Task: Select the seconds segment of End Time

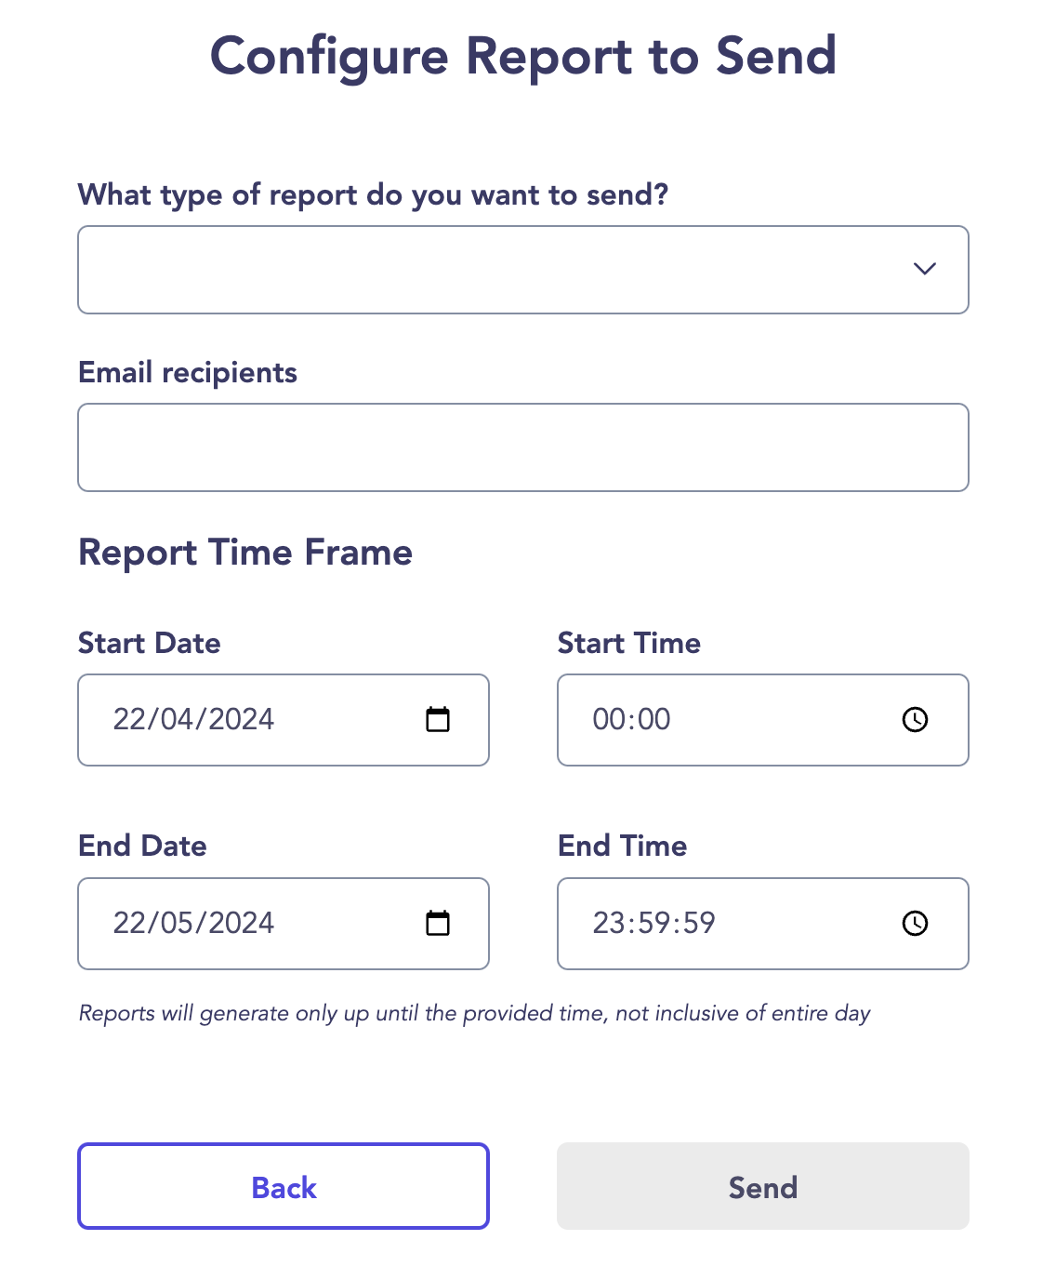Action: tap(699, 923)
